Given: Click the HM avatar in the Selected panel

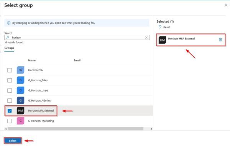Looking at the screenshot, I should [162, 40].
